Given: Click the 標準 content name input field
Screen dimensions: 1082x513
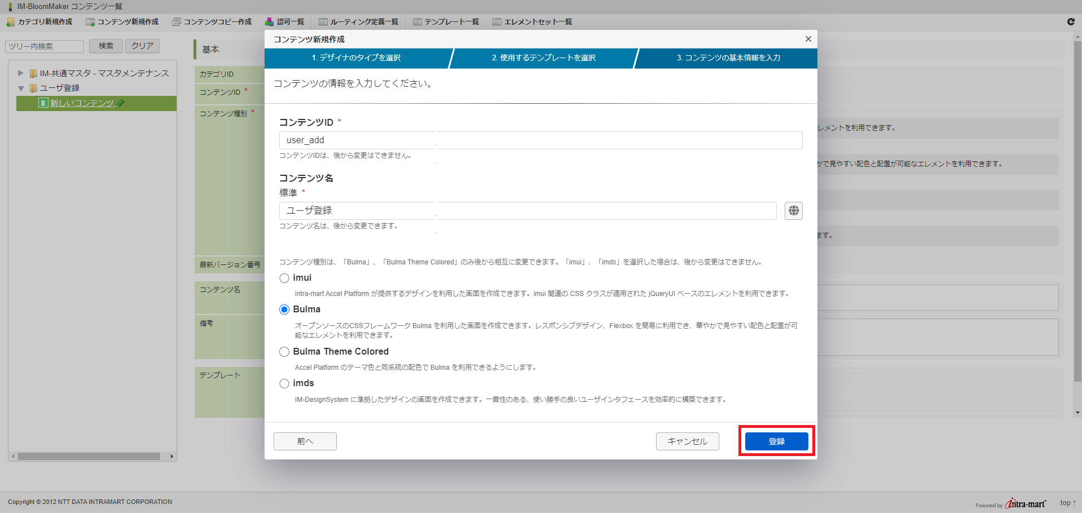Looking at the screenshot, I should (x=528, y=211).
